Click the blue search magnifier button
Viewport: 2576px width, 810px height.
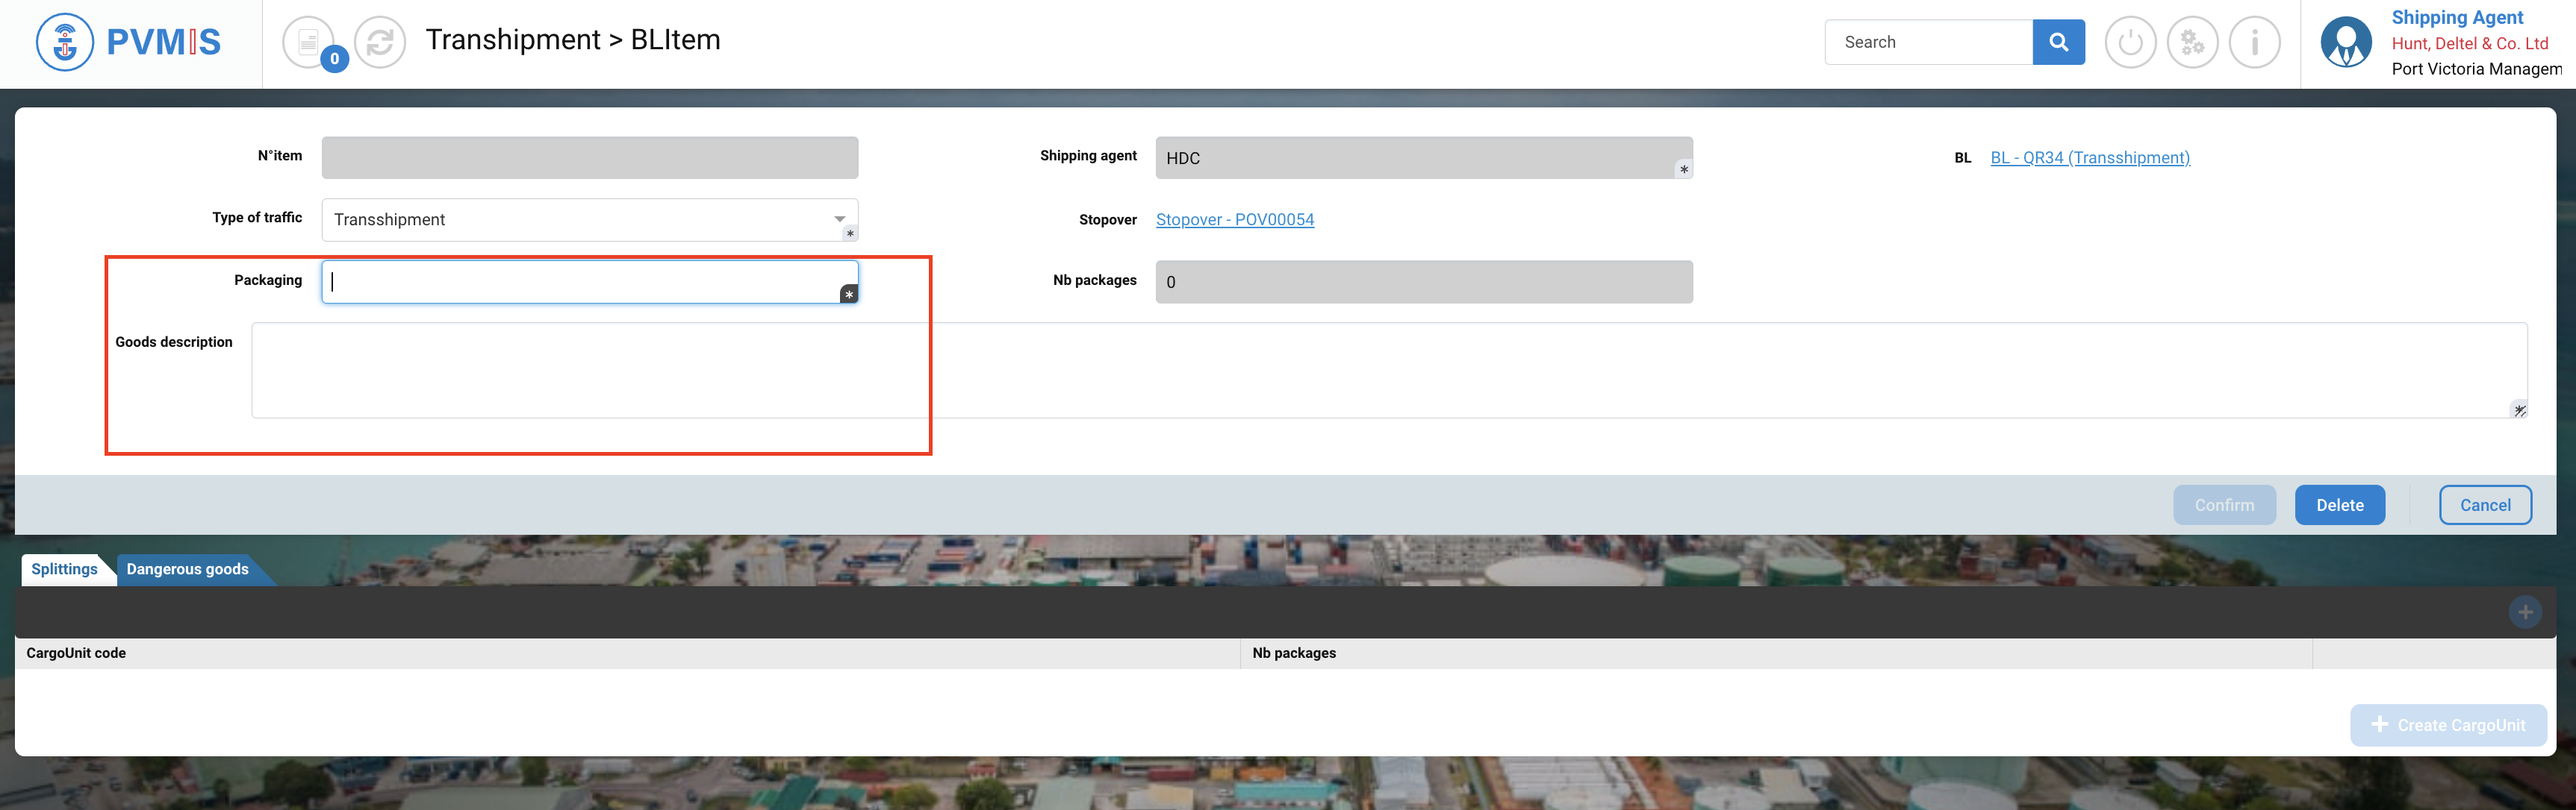coord(2058,42)
